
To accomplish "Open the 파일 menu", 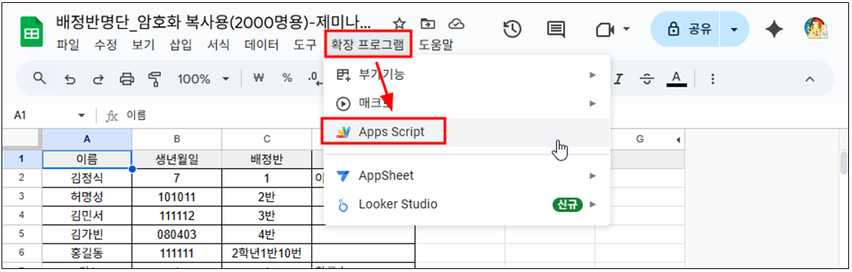I will point(68,45).
